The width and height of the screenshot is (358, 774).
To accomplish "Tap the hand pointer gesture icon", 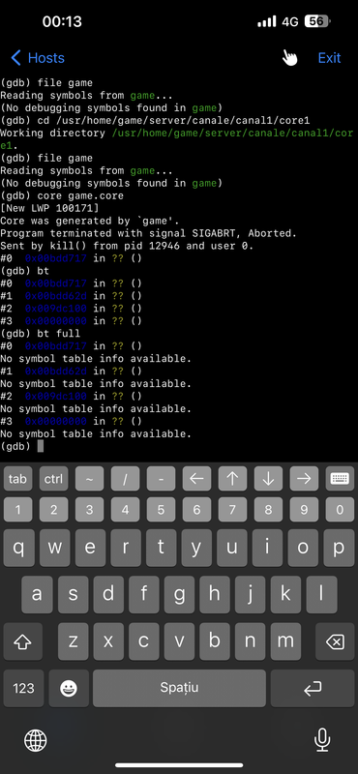I will (x=290, y=58).
